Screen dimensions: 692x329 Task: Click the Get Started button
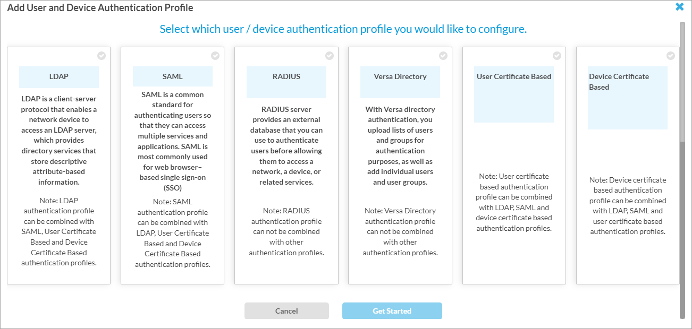click(392, 311)
